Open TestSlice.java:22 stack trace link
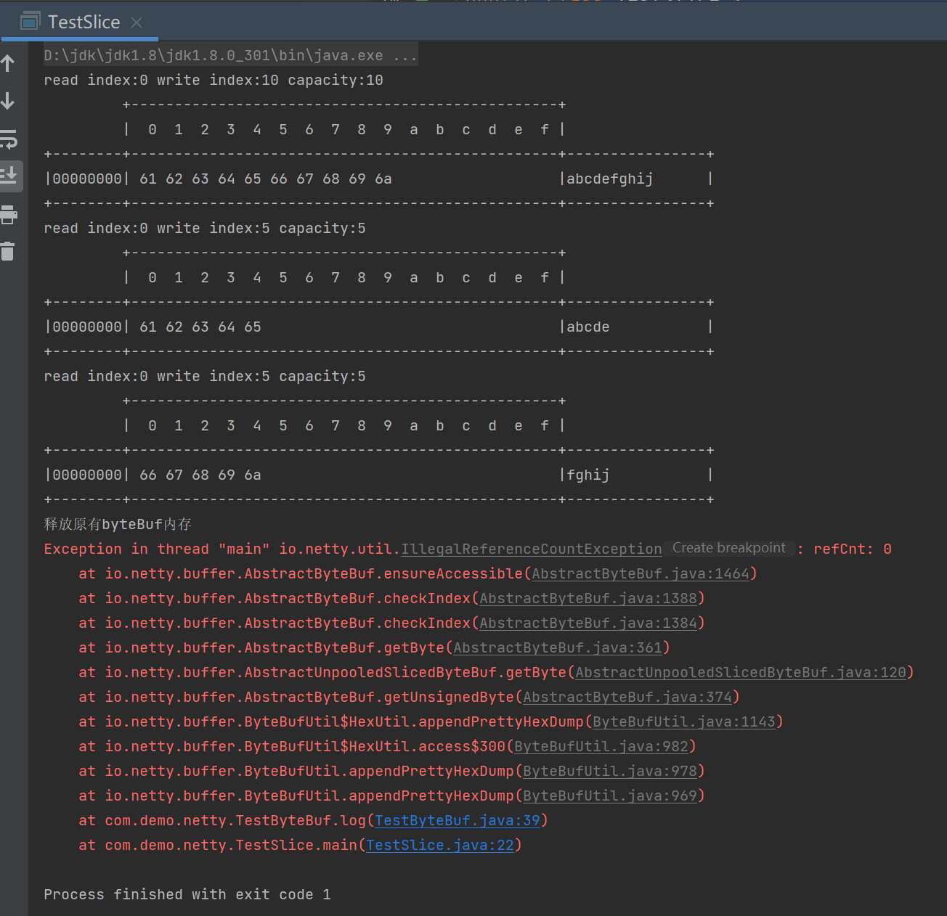947x916 pixels. tap(439, 846)
